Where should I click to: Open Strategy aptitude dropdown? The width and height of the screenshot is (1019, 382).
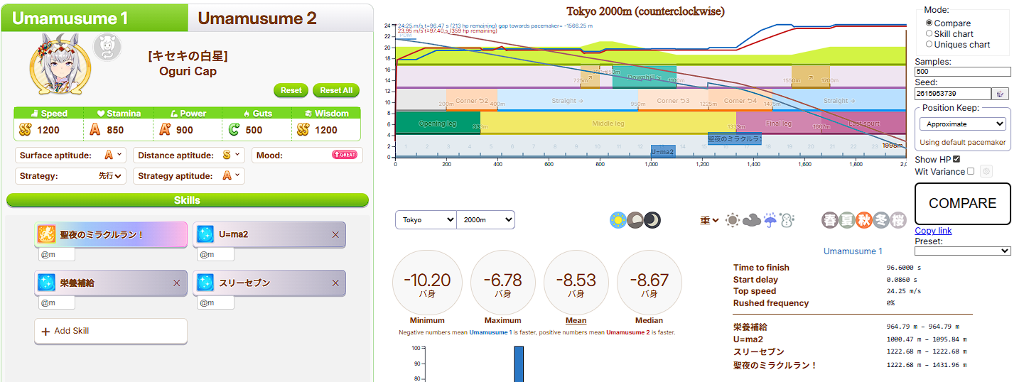pos(232,175)
